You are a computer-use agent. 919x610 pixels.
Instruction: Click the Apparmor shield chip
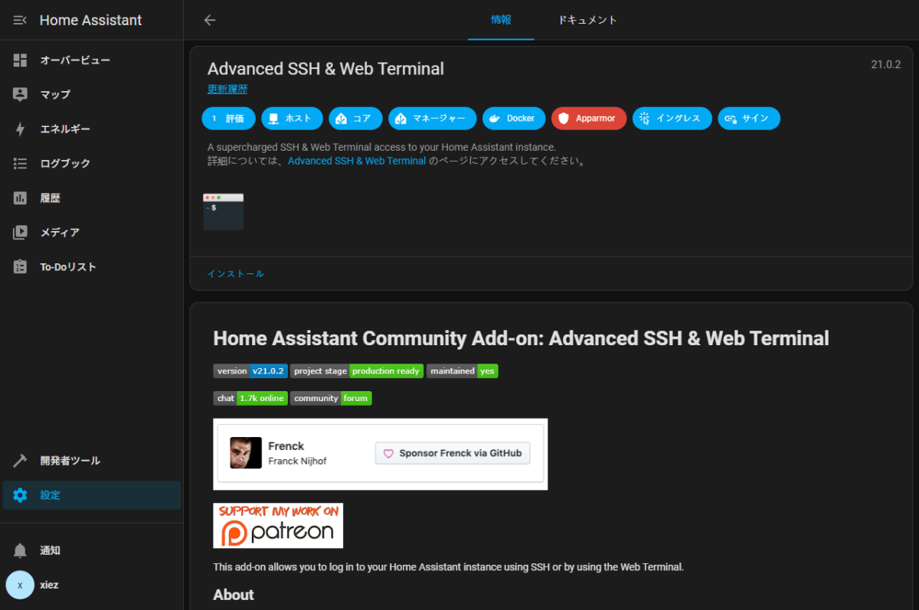tap(589, 119)
